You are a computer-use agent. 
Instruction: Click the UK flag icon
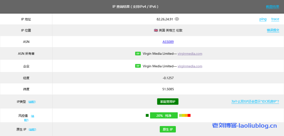pos(156,30)
